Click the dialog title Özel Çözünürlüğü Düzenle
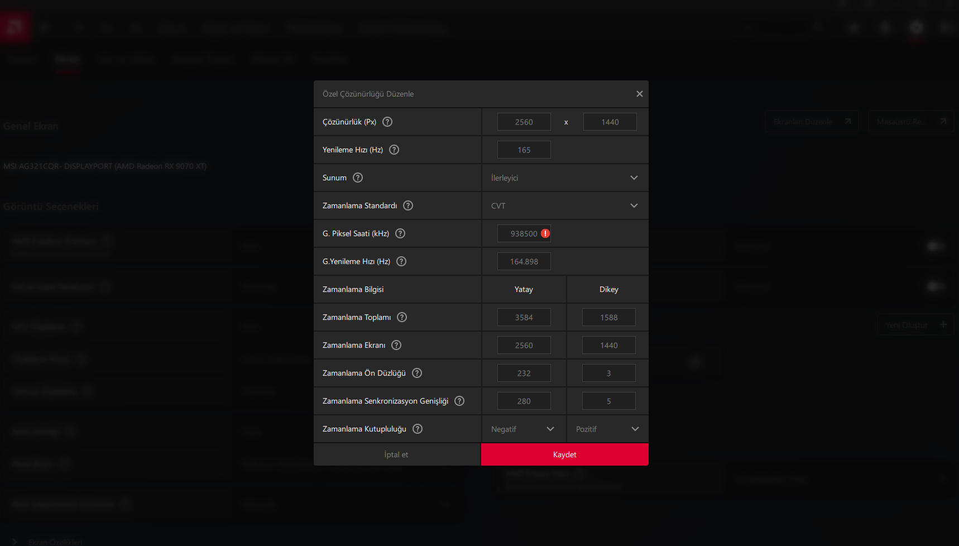The height and width of the screenshot is (546, 959). [x=368, y=94]
